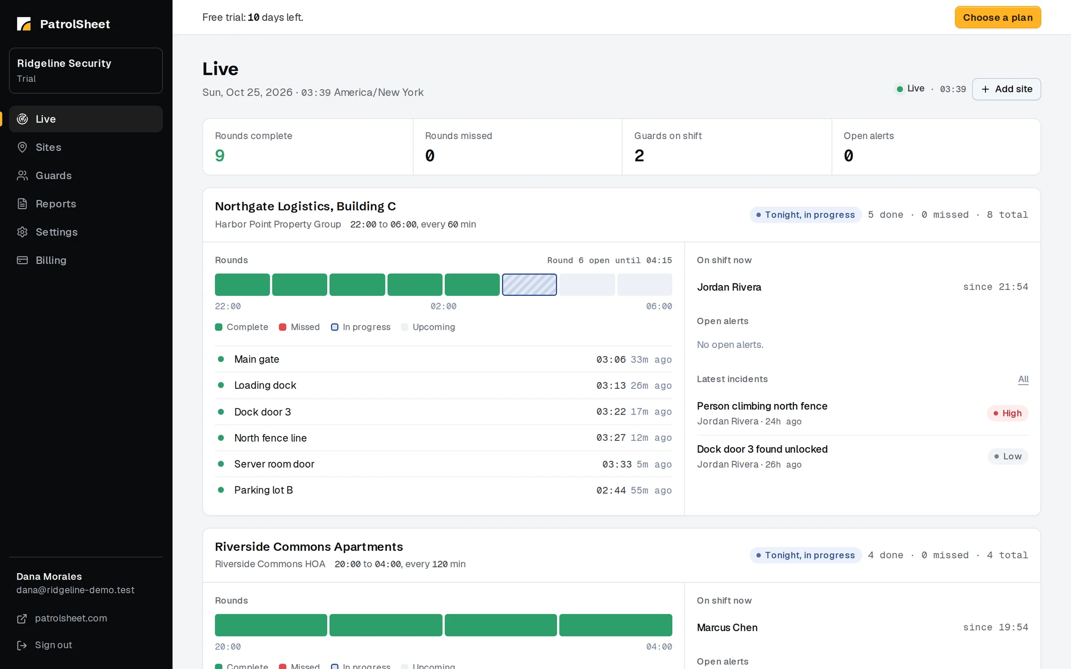Open Sites via the map pin icon
This screenshot has height=669, width=1071.
coord(22,147)
